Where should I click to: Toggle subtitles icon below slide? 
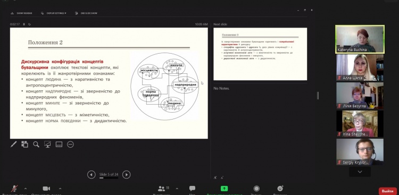pyautogui.click(x=59, y=145)
